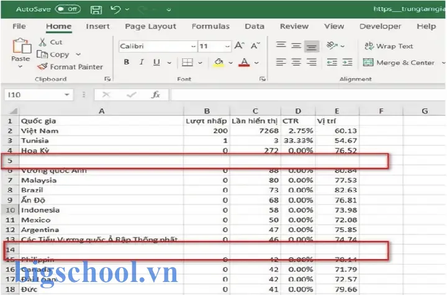Click Align Right icon
This screenshot has width=447, height=295.
(x=312, y=62)
